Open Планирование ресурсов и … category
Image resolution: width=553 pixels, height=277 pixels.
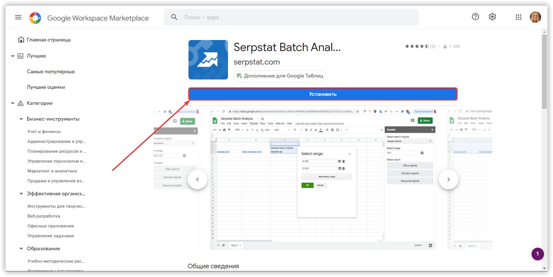[x=56, y=151]
